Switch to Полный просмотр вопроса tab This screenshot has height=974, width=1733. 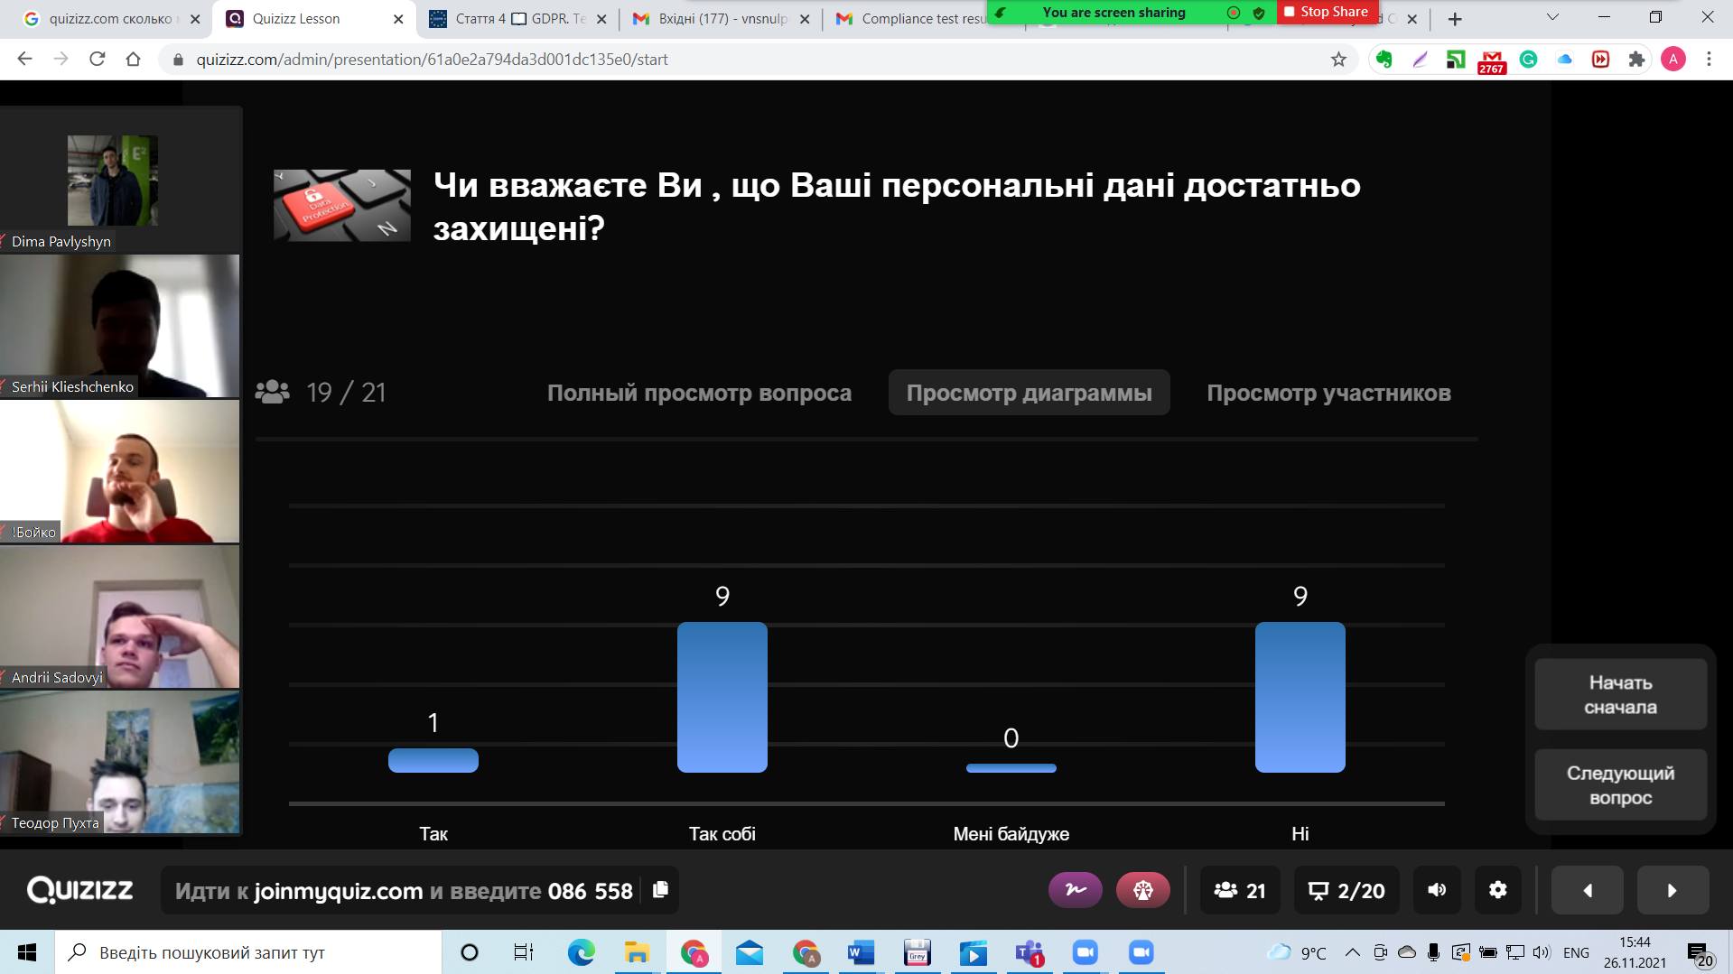click(699, 393)
